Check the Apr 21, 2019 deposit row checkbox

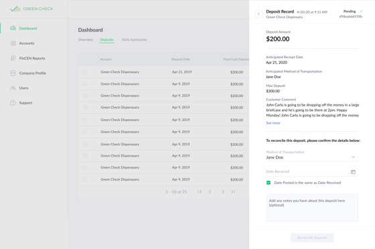86,72
